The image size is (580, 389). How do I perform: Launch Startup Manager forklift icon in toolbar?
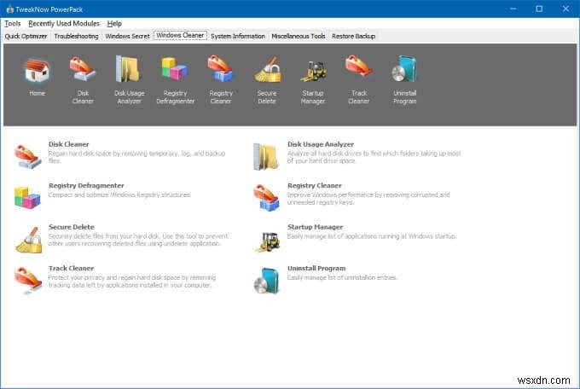coord(313,71)
